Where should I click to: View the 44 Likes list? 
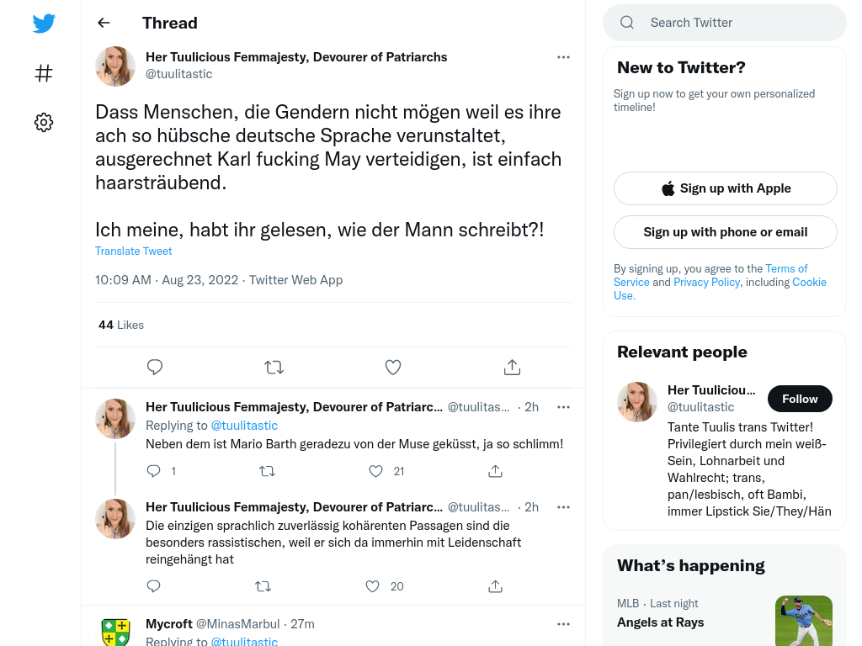tap(121, 325)
